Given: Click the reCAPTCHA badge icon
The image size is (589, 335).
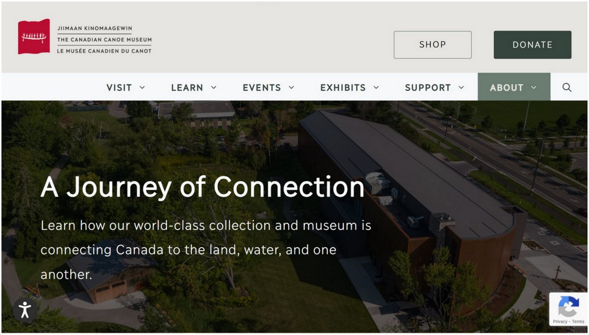Looking at the screenshot, I should 568,307.
